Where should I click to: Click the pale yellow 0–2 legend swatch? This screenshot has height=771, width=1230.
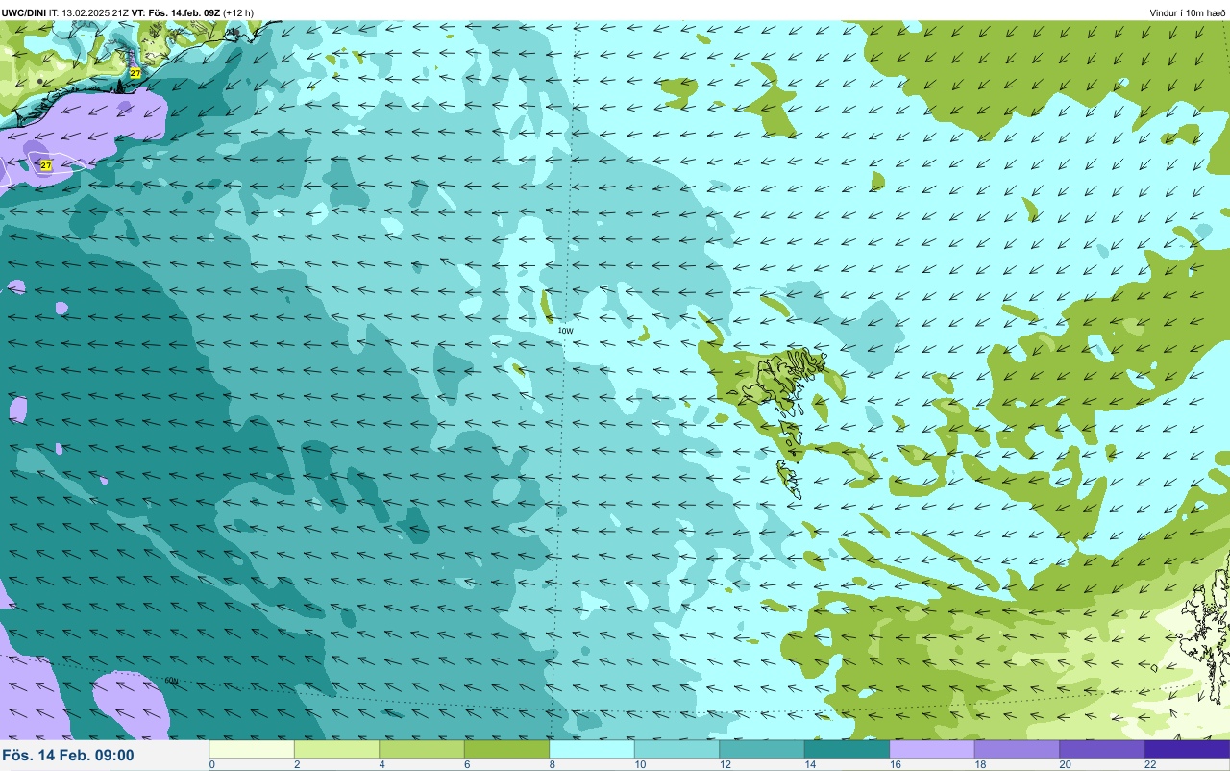(x=252, y=749)
